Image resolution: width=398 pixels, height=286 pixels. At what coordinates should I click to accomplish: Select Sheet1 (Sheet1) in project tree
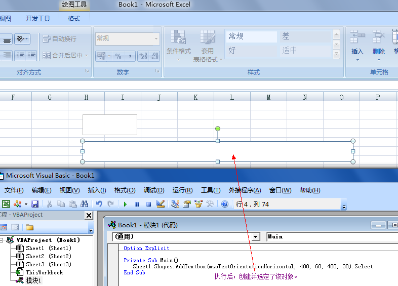tap(49, 248)
